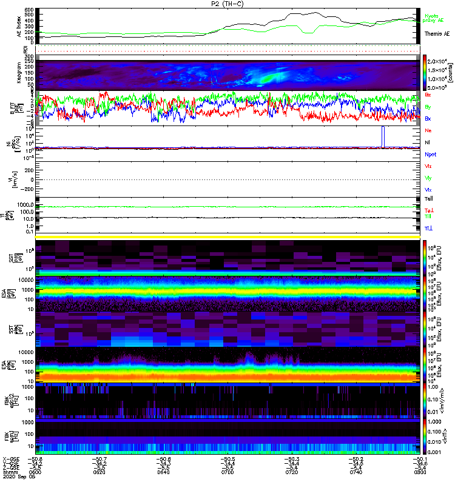The height and width of the screenshot is (485, 455).
Task: Click the blue Viz legend label
Action: click(x=428, y=190)
